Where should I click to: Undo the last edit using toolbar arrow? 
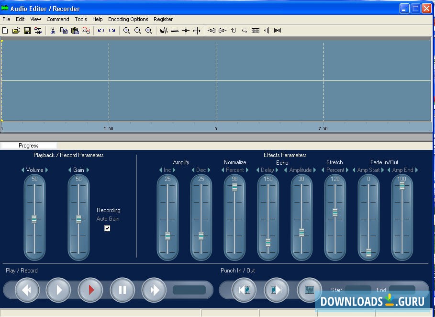click(101, 31)
